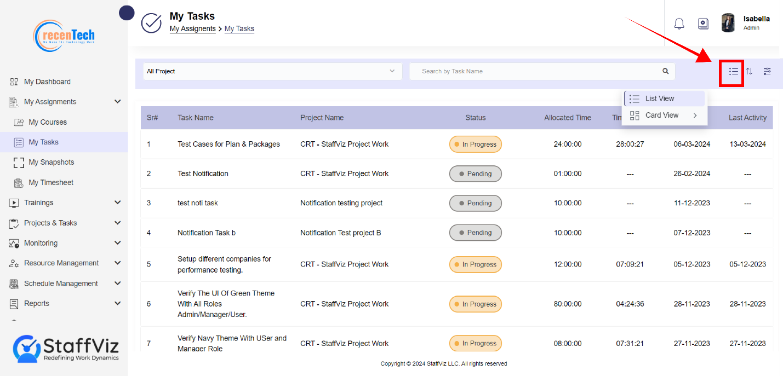Click the check-circle icon beside My Tasks title
Image resolution: width=783 pixels, height=376 pixels.
point(151,23)
